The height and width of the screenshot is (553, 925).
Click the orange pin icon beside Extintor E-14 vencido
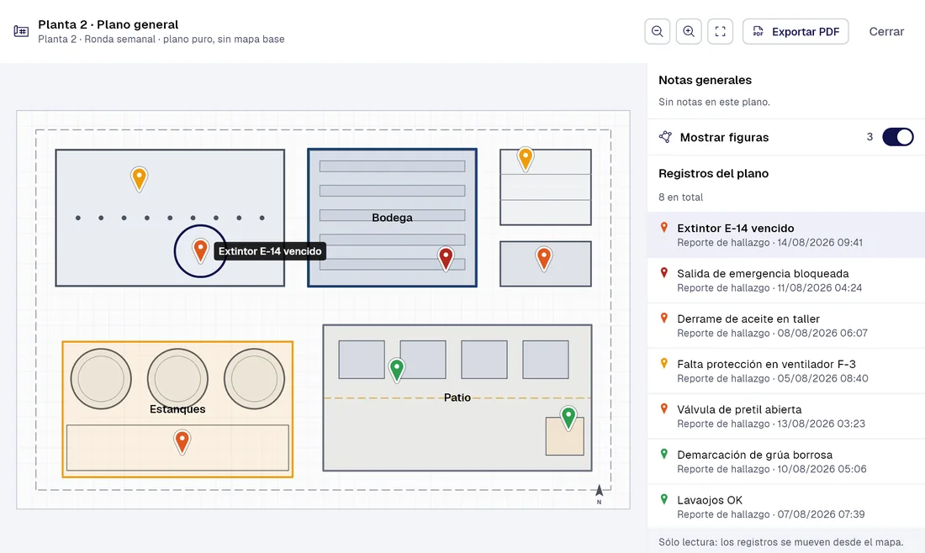[664, 228]
